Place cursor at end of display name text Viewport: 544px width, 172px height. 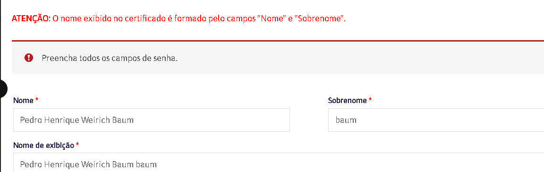point(157,164)
